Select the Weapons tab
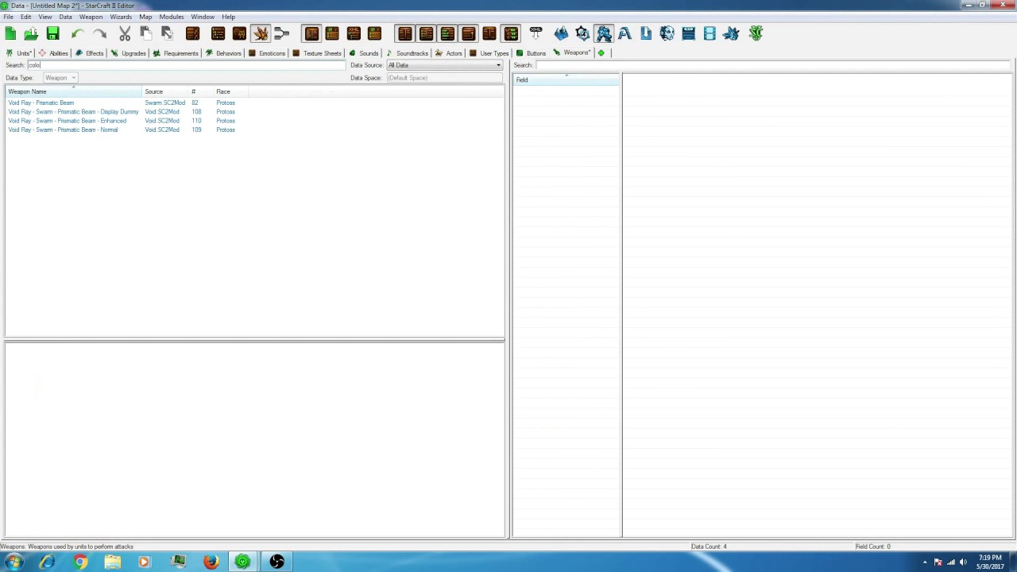This screenshot has height=572, width=1017. pyautogui.click(x=572, y=53)
